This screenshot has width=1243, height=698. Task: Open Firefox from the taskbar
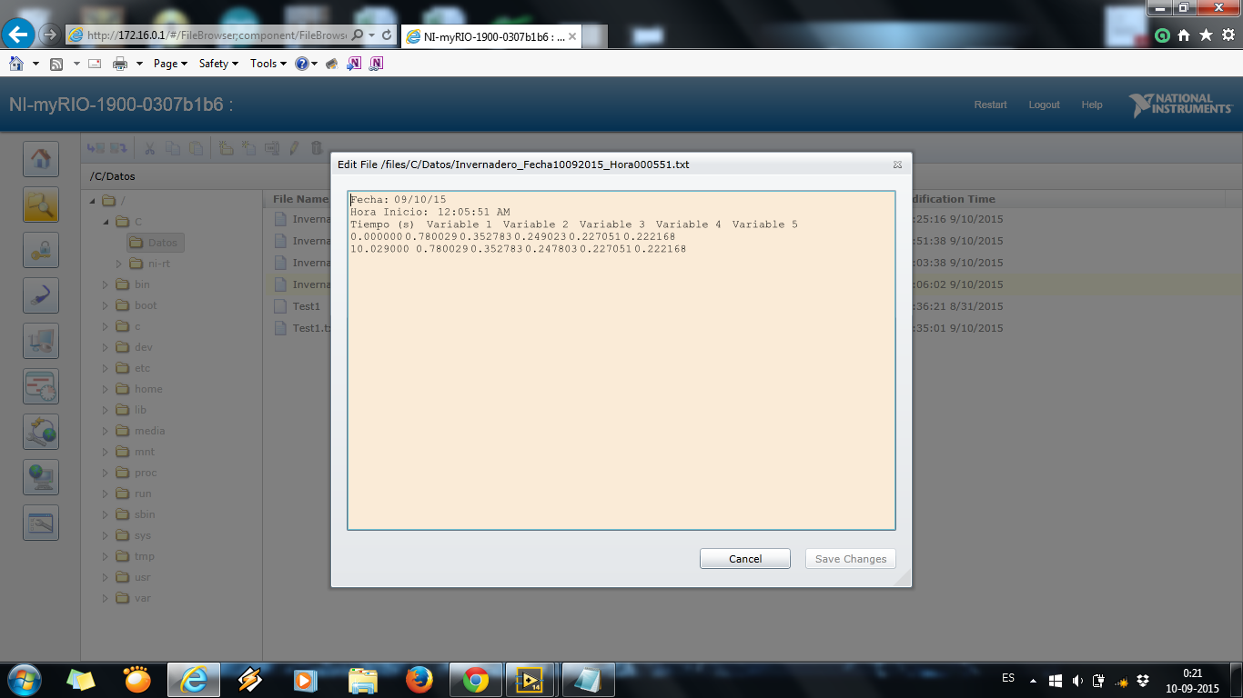pyautogui.click(x=419, y=680)
